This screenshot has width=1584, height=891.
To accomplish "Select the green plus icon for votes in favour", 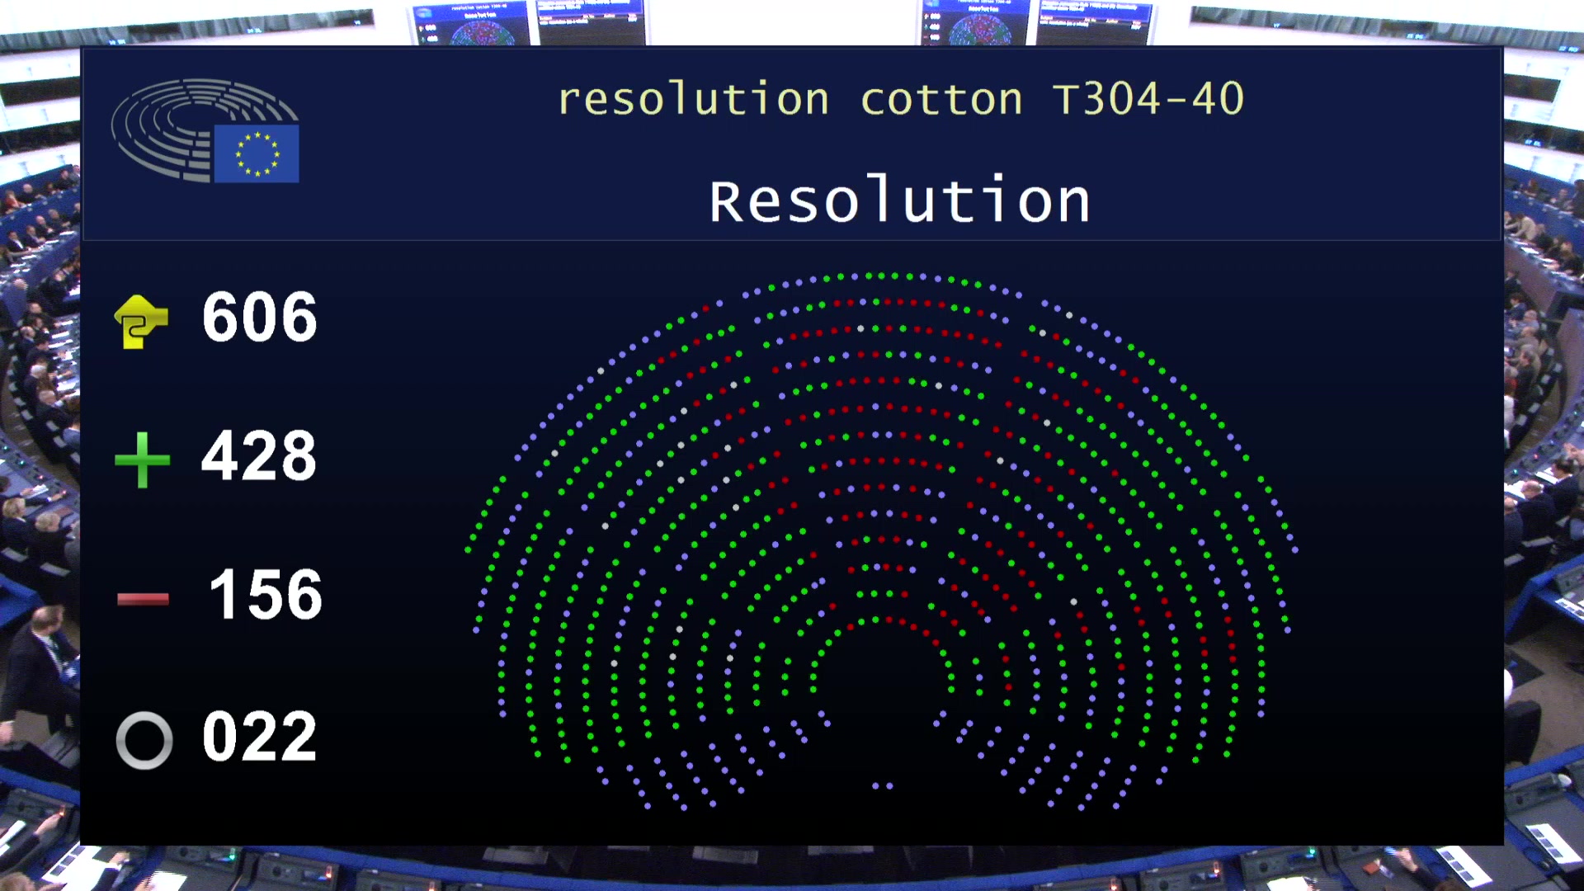I will click(142, 458).
